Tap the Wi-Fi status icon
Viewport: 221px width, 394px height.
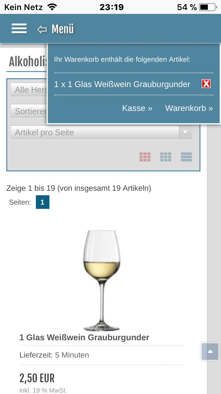[x=52, y=7]
